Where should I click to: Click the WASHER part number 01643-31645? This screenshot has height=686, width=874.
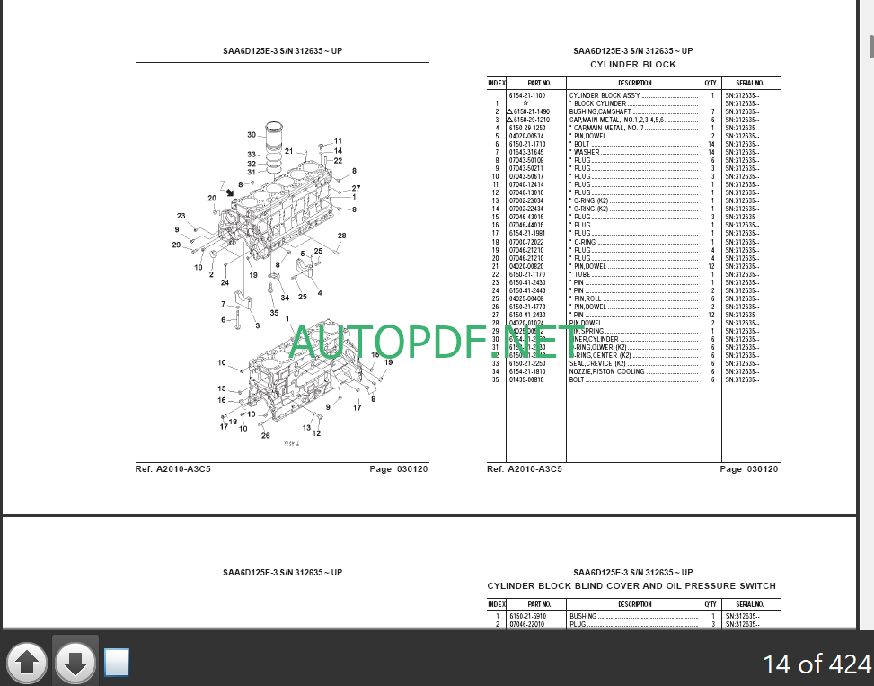527,152
